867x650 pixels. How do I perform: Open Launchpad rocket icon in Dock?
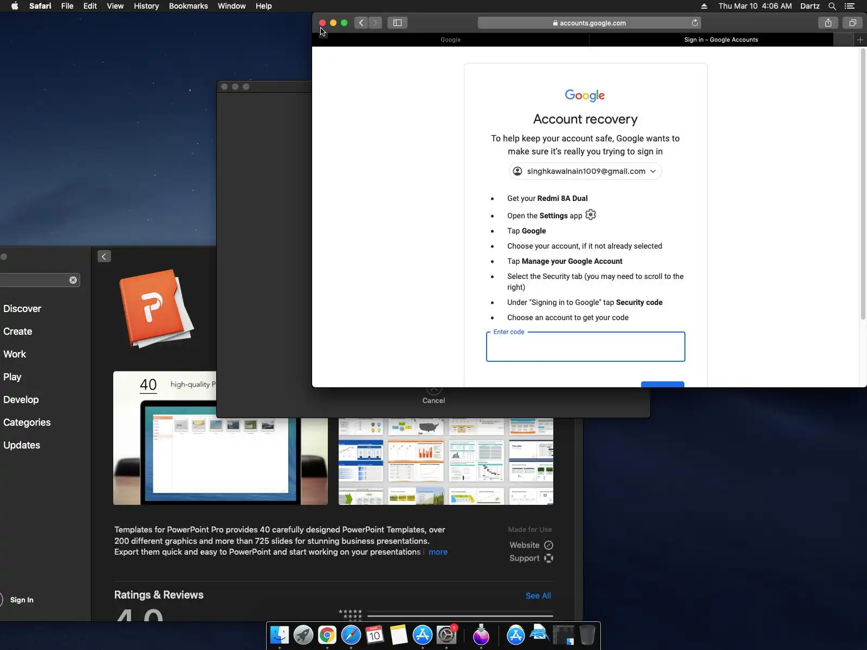[x=303, y=635]
